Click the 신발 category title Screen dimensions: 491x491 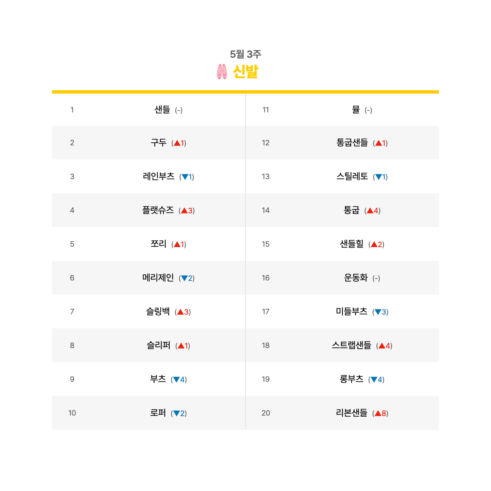(x=245, y=72)
